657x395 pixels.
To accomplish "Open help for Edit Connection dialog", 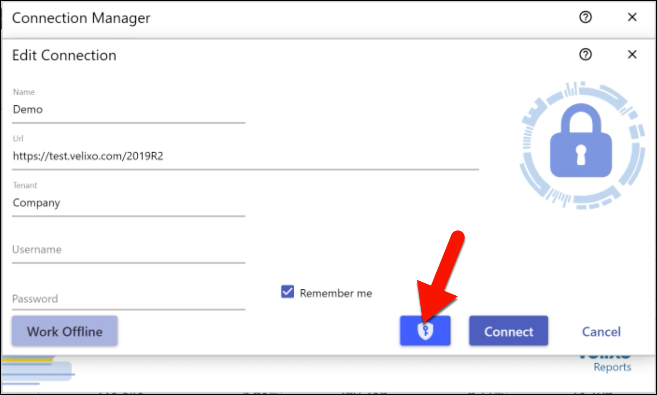I will (x=585, y=55).
